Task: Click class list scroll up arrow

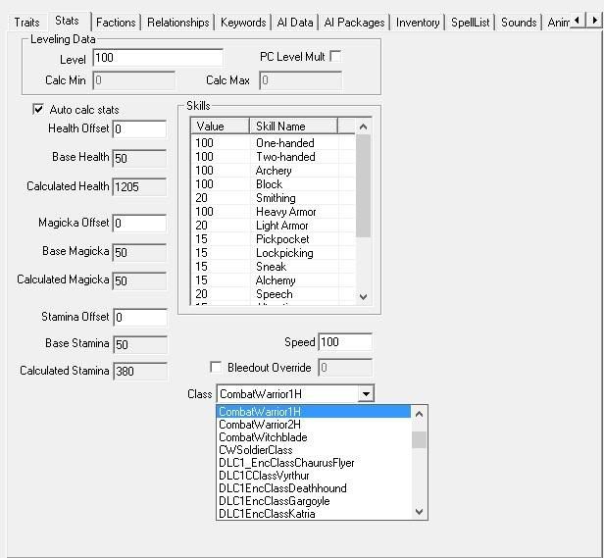Action: [419, 414]
